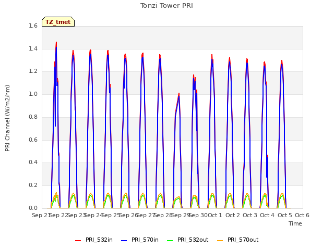
Task: Click the low Sep 29 peak near 1.0
Action: (x=179, y=94)
